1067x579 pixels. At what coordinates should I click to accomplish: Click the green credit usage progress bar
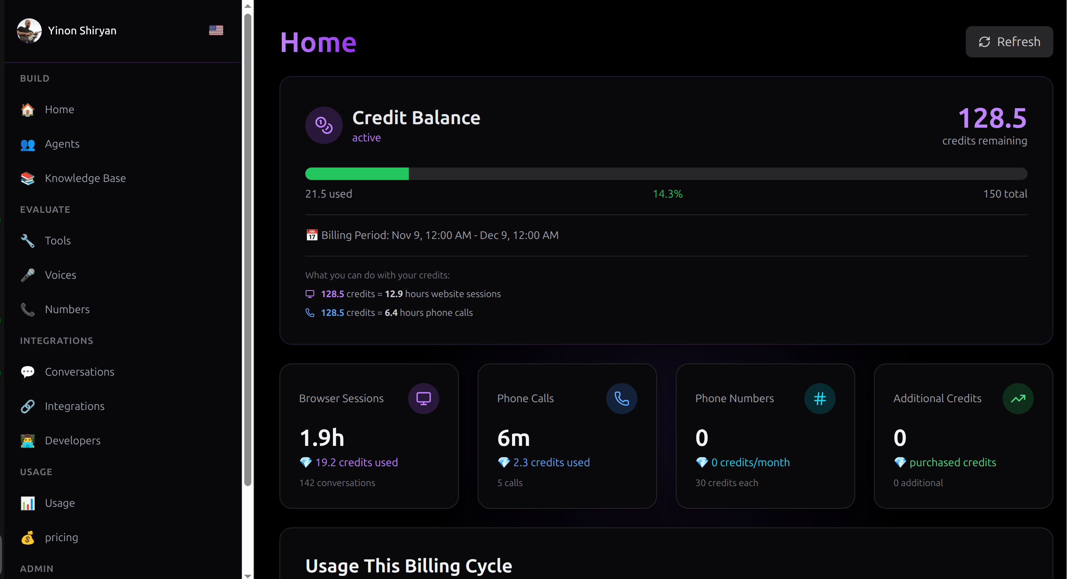356,174
